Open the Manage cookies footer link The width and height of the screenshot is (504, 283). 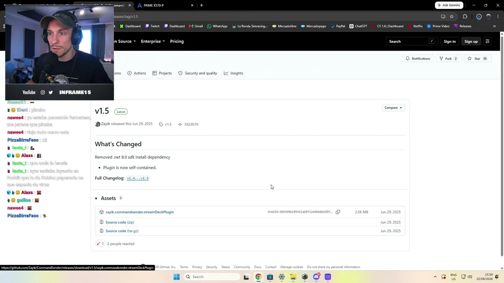[292, 267]
